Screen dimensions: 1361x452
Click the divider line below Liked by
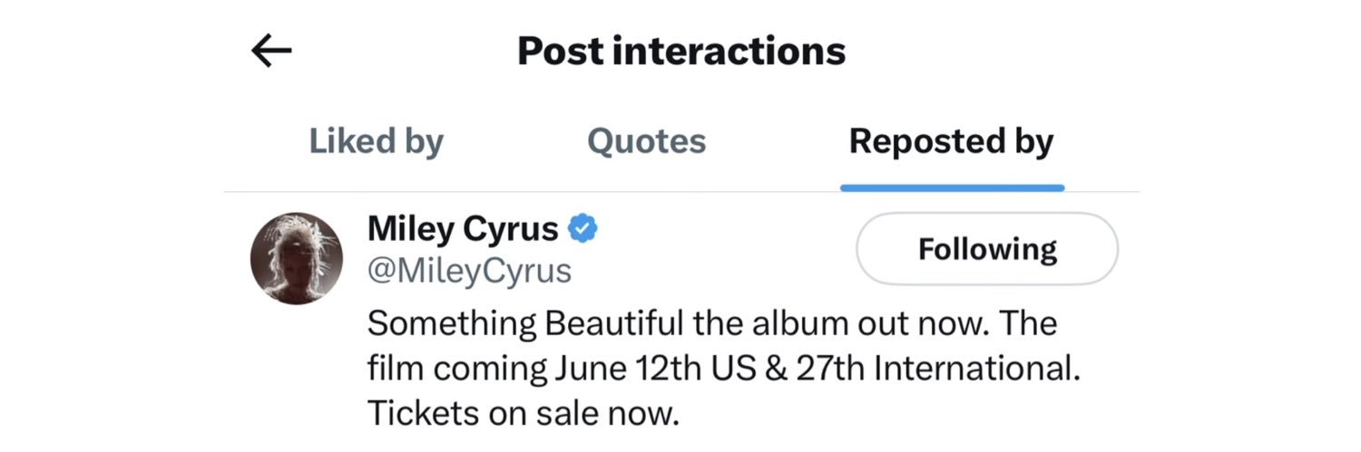click(x=376, y=192)
